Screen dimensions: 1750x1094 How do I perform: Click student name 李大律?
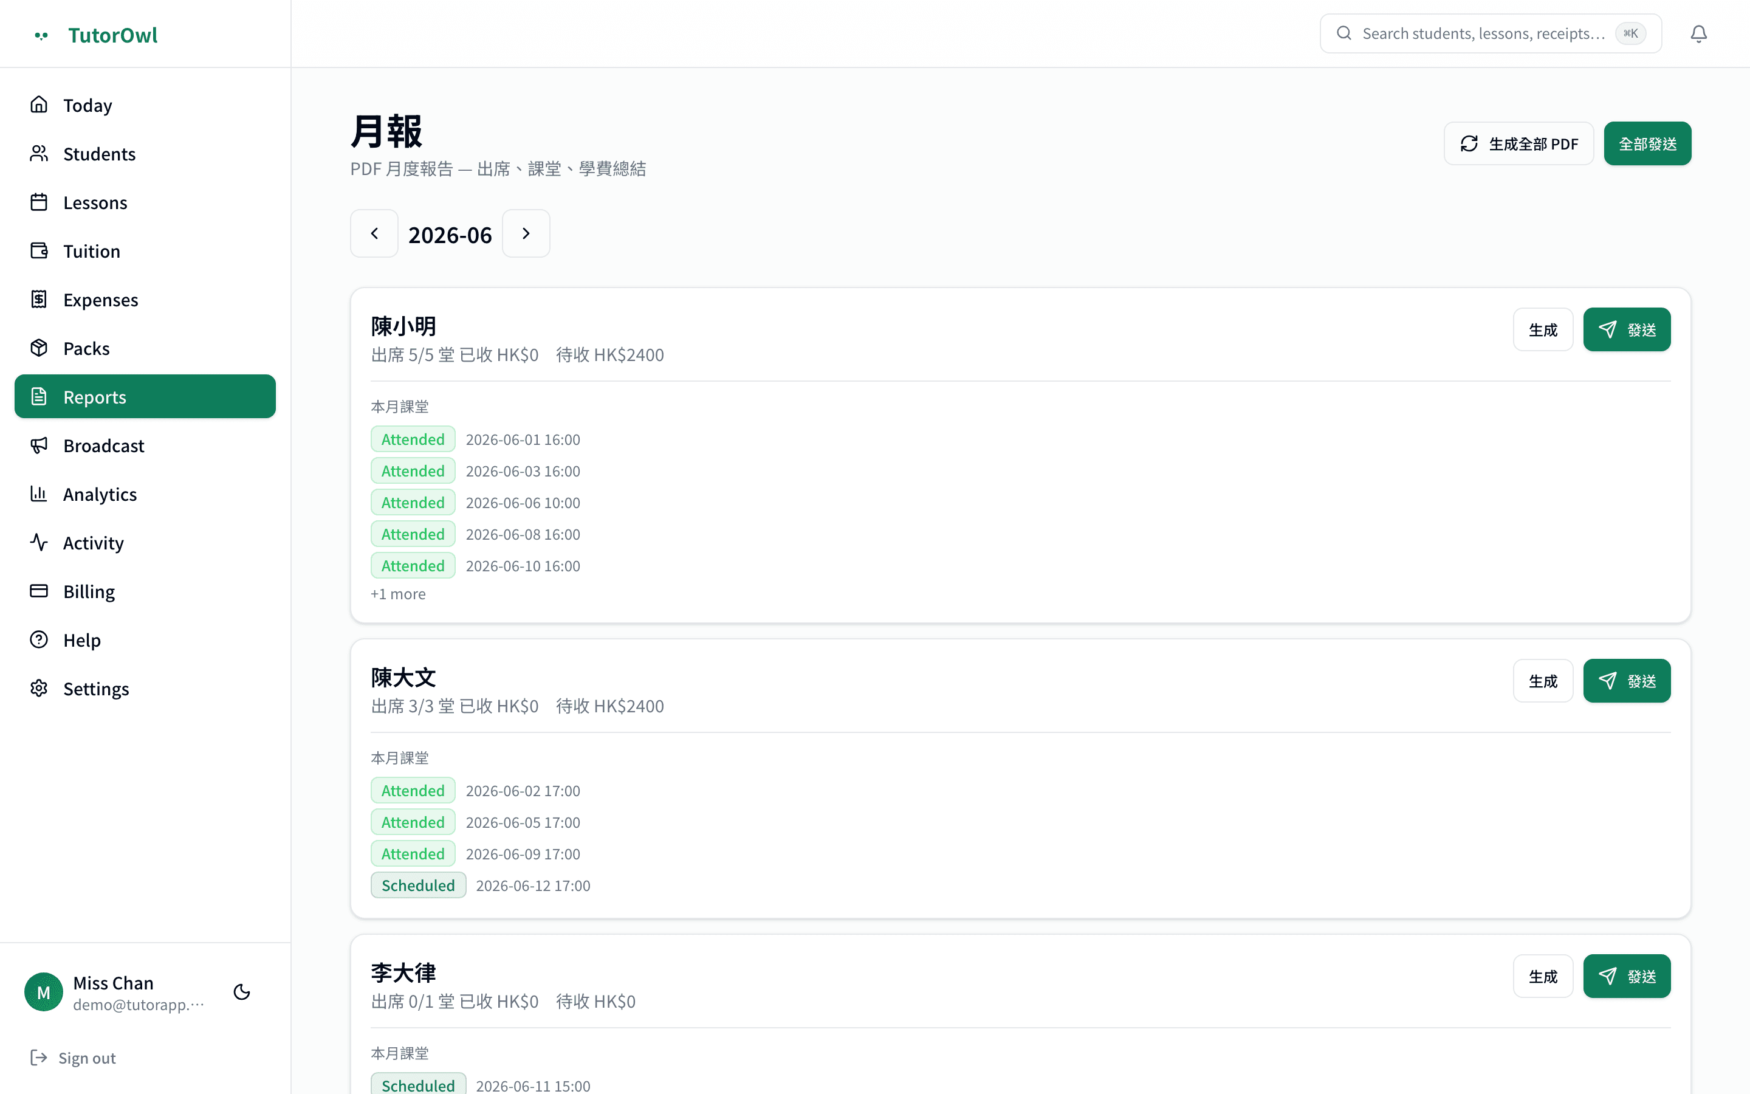pos(403,972)
